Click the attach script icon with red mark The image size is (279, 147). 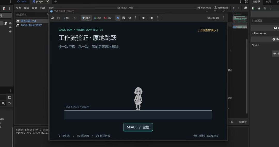(x=4, y=8)
